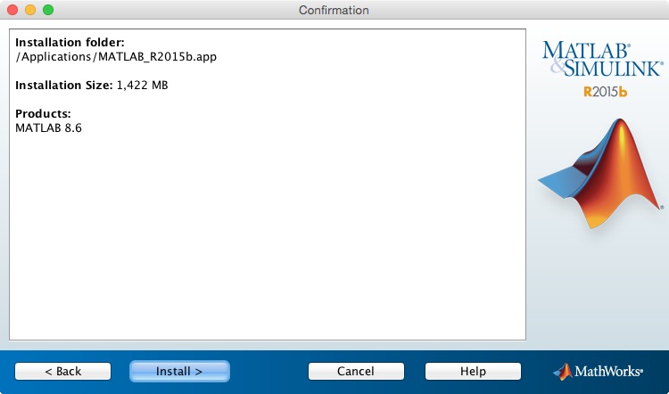Go back with the < Back button
This screenshot has height=394, width=669.
(x=62, y=371)
